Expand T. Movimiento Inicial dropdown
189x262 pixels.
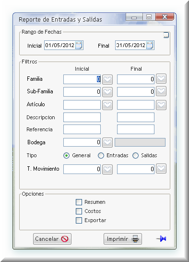point(107,169)
